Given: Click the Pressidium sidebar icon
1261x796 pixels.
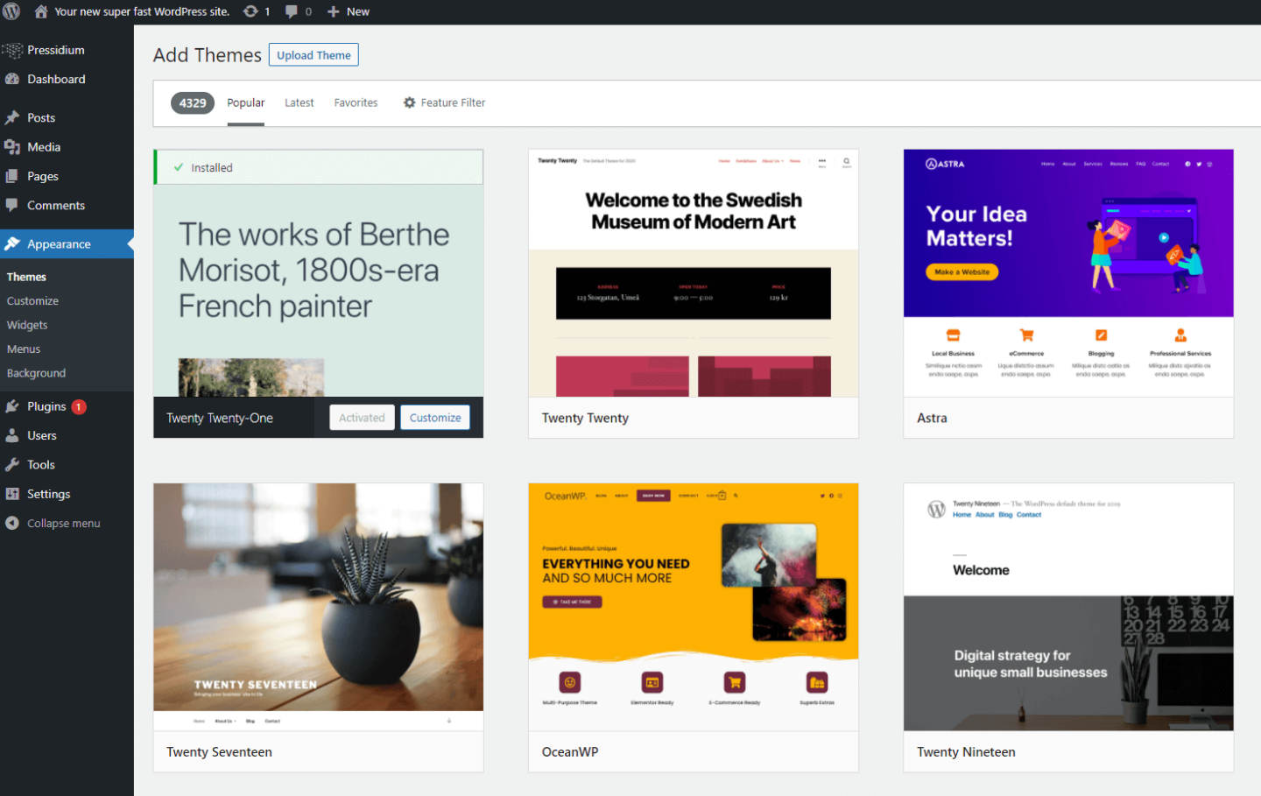Looking at the screenshot, I should [x=12, y=50].
